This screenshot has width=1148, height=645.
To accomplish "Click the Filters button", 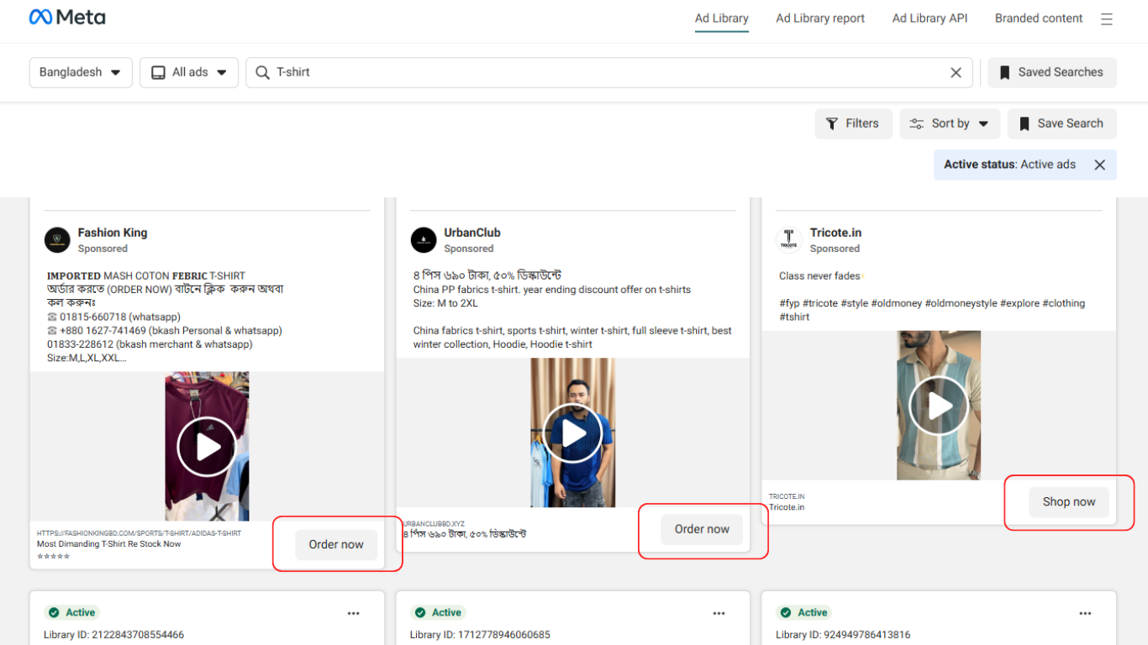I will click(x=853, y=124).
